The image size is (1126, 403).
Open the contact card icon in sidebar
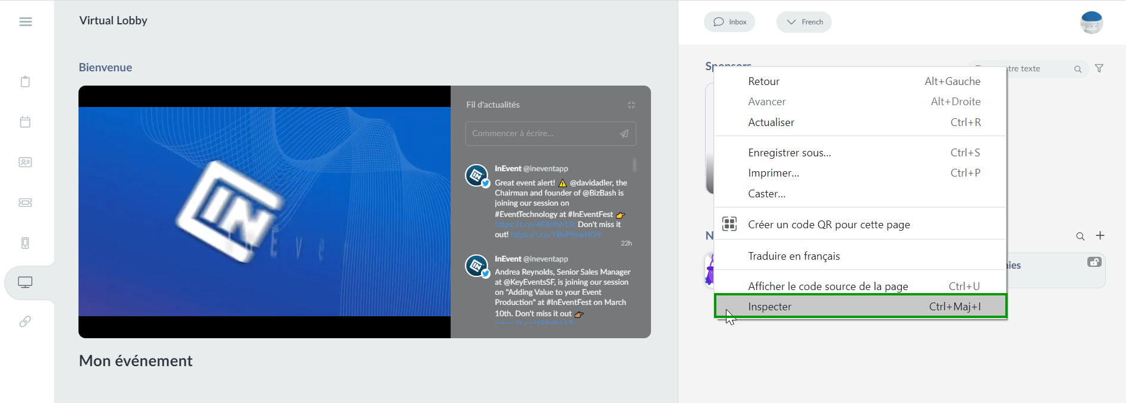click(x=26, y=162)
